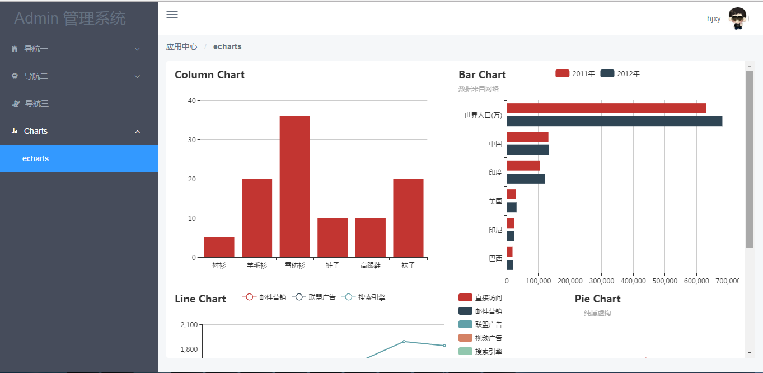Image resolution: width=763 pixels, height=373 pixels.
Task: Open the hjxy user avatar
Action: coord(738,18)
